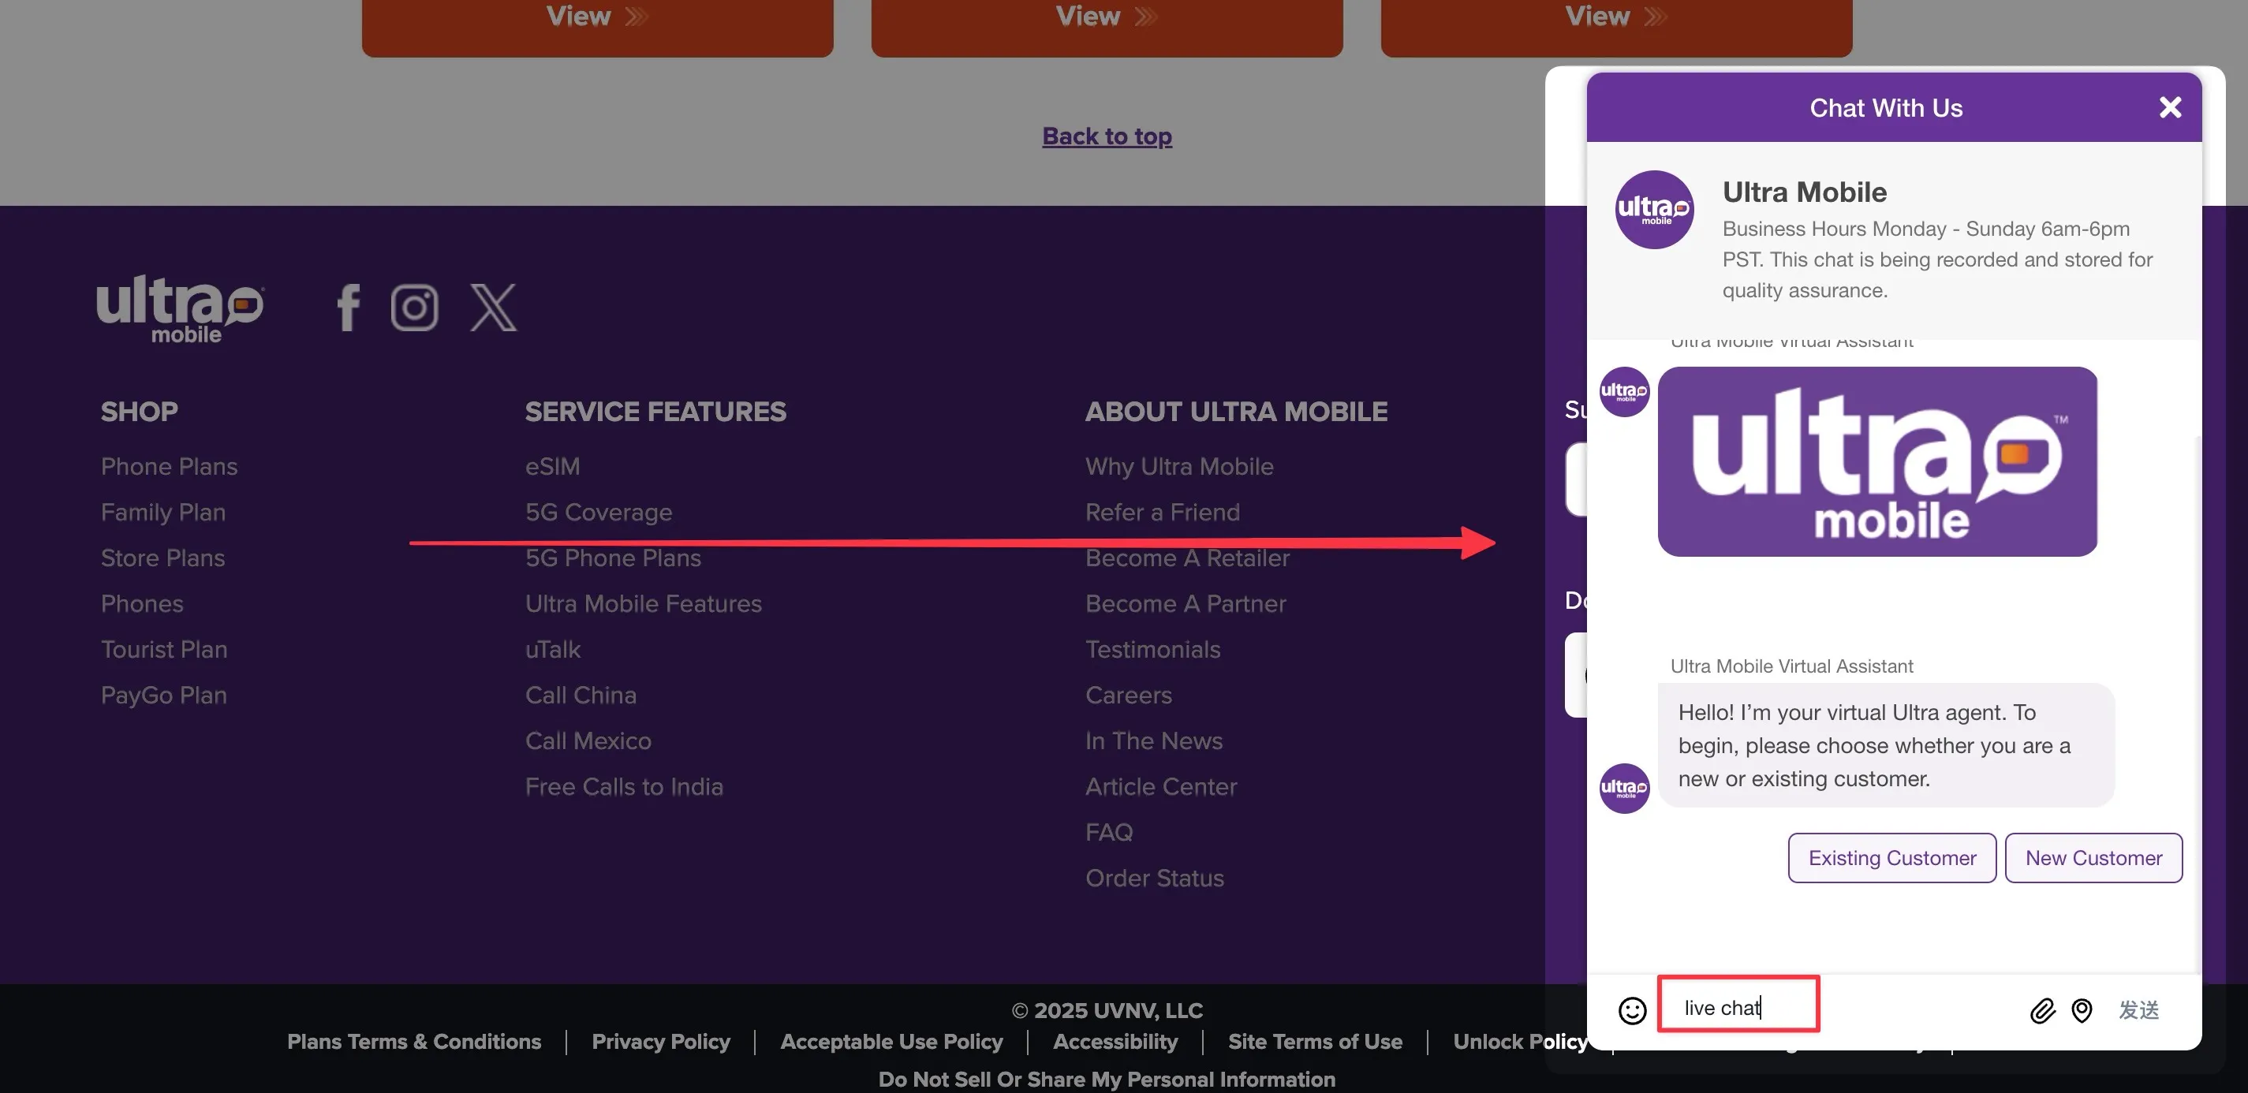2248x1093 pixels.
Task: Open 5G Coverage link
Action: coord(599,512)
